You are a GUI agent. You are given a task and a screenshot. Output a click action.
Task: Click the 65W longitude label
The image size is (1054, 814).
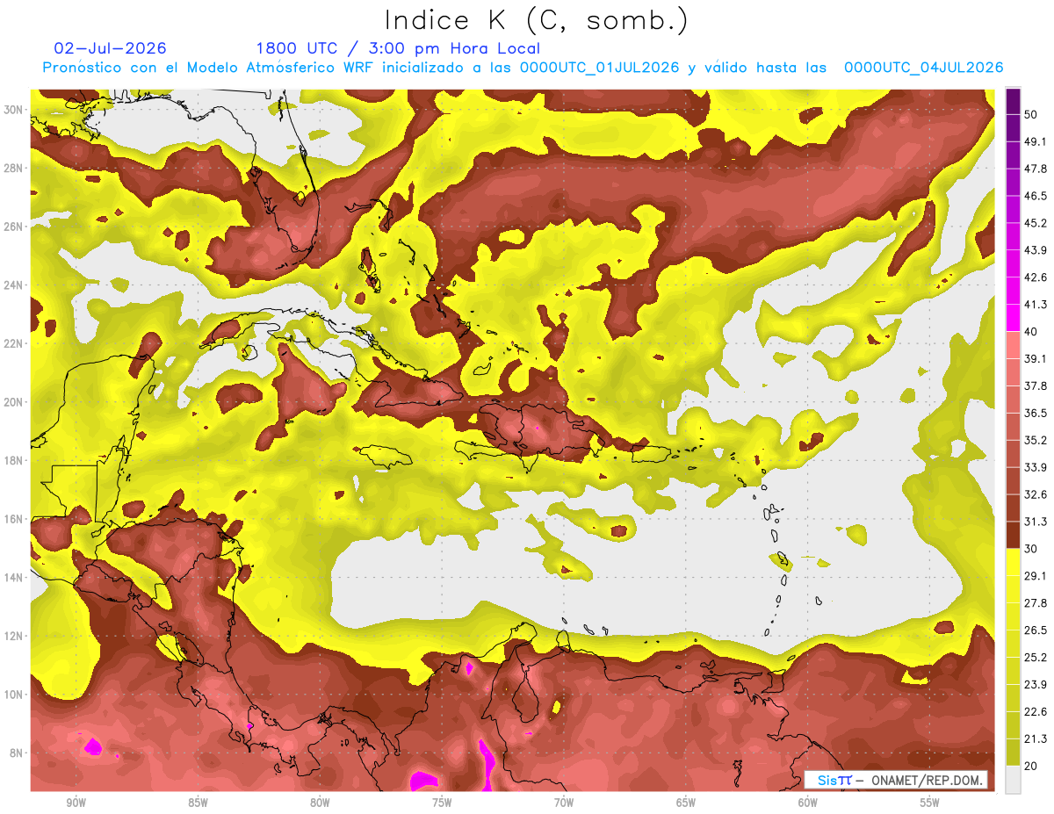coord(686,803)
